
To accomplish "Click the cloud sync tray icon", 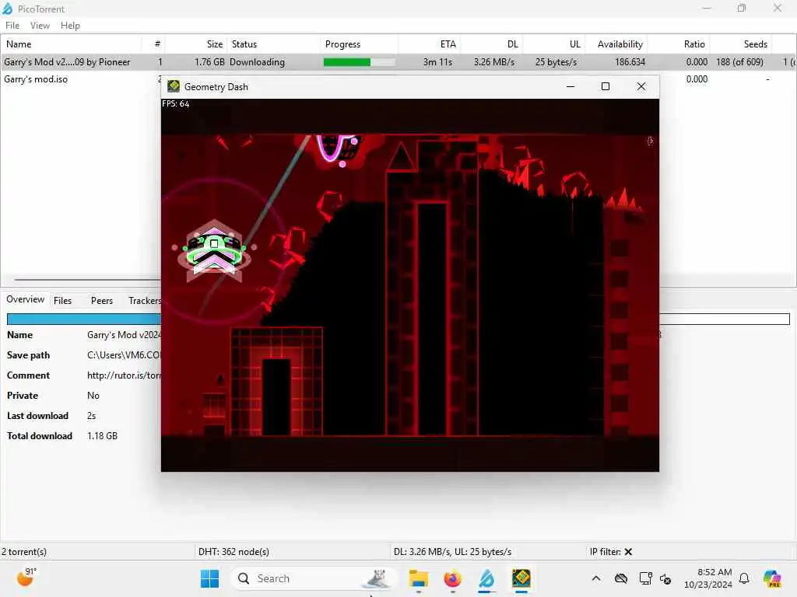I will coord(620,578).
